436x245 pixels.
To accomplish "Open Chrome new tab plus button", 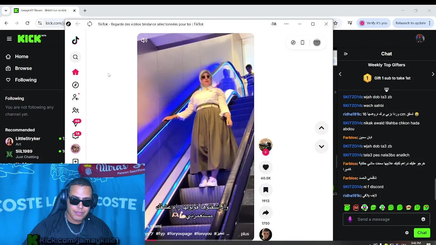I will click(85, 11).
